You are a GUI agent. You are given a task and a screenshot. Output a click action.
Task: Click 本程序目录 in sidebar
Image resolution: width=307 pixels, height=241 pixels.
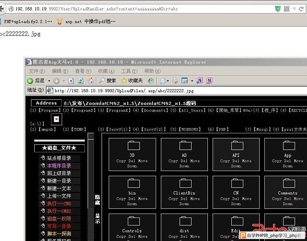59,166
